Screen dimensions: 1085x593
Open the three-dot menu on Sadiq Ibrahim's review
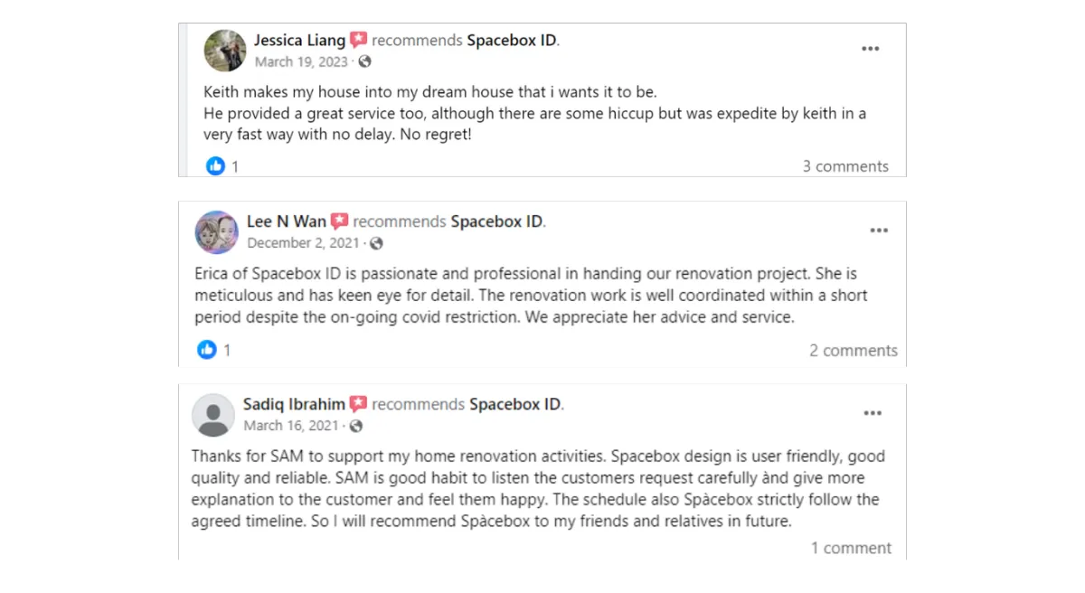point(872,413)
